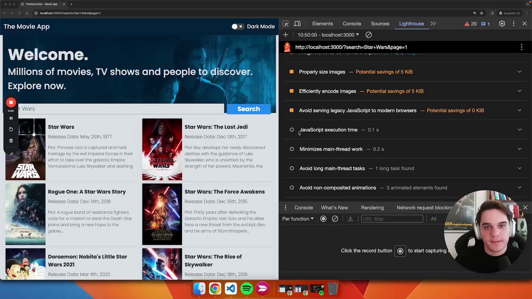Toggle the device toolbar icon

(x=297, y=24)
